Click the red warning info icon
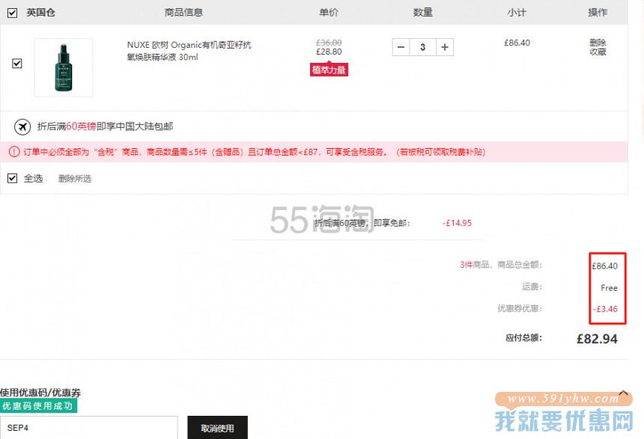 tap(14, 152)
